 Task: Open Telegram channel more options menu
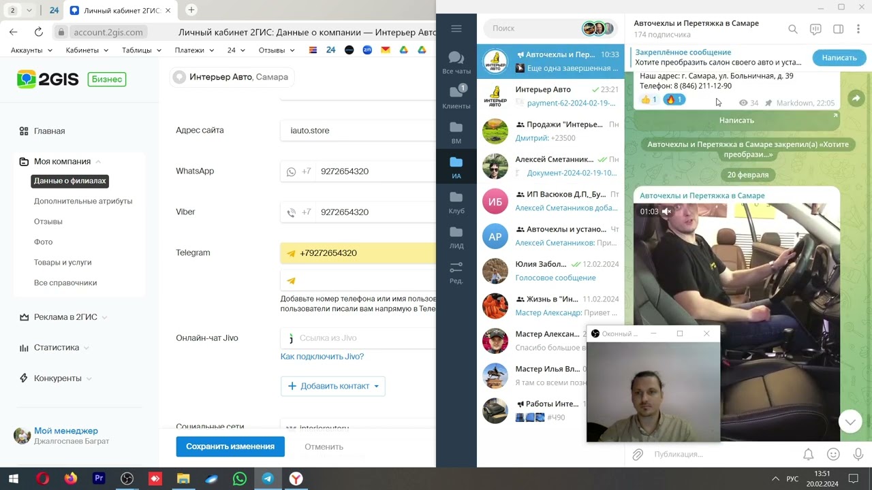[x=858, y=29]
